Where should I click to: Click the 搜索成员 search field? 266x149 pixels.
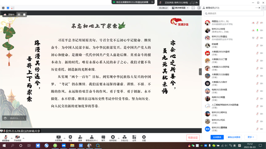(234, 14)
